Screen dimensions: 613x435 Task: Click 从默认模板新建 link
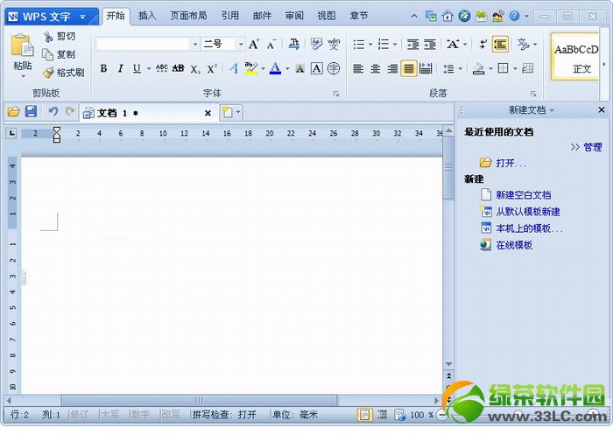528,212
